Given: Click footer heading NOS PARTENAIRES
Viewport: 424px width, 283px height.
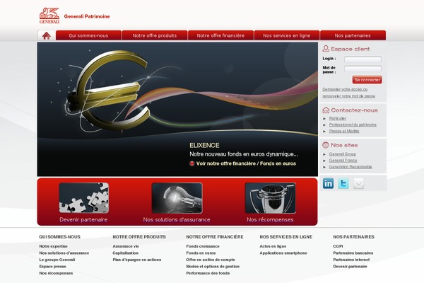Looking at the screenshot, I should [354, 237].
